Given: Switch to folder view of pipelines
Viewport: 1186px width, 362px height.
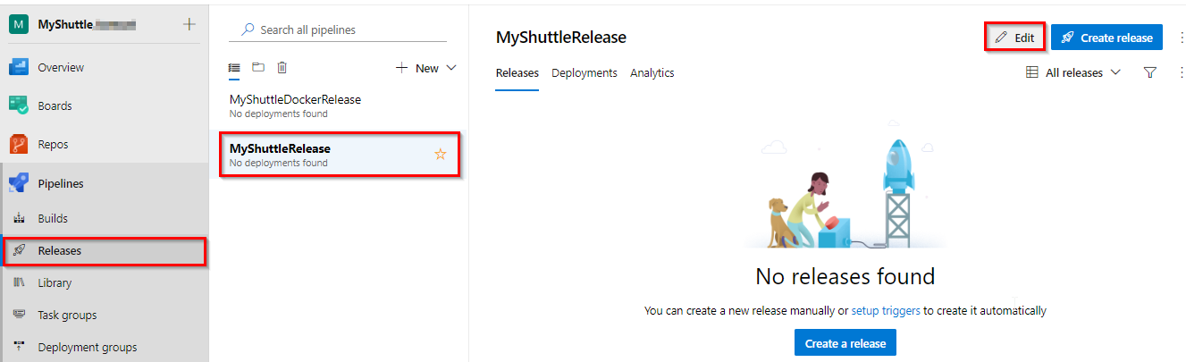Looking at the screenshot, I should (258, 67).
